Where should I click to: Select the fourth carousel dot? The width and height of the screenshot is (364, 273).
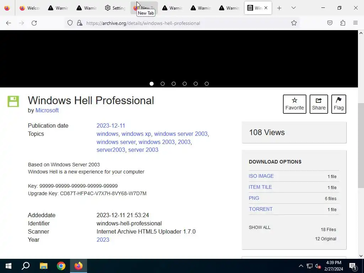(184, 84)
